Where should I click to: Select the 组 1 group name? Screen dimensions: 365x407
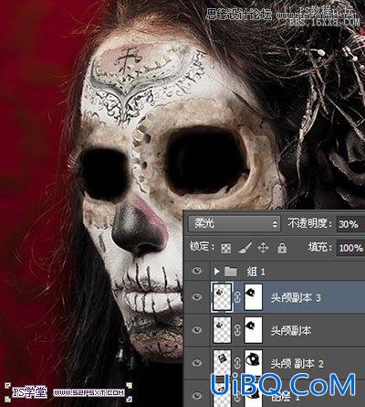tap(255, 271)
